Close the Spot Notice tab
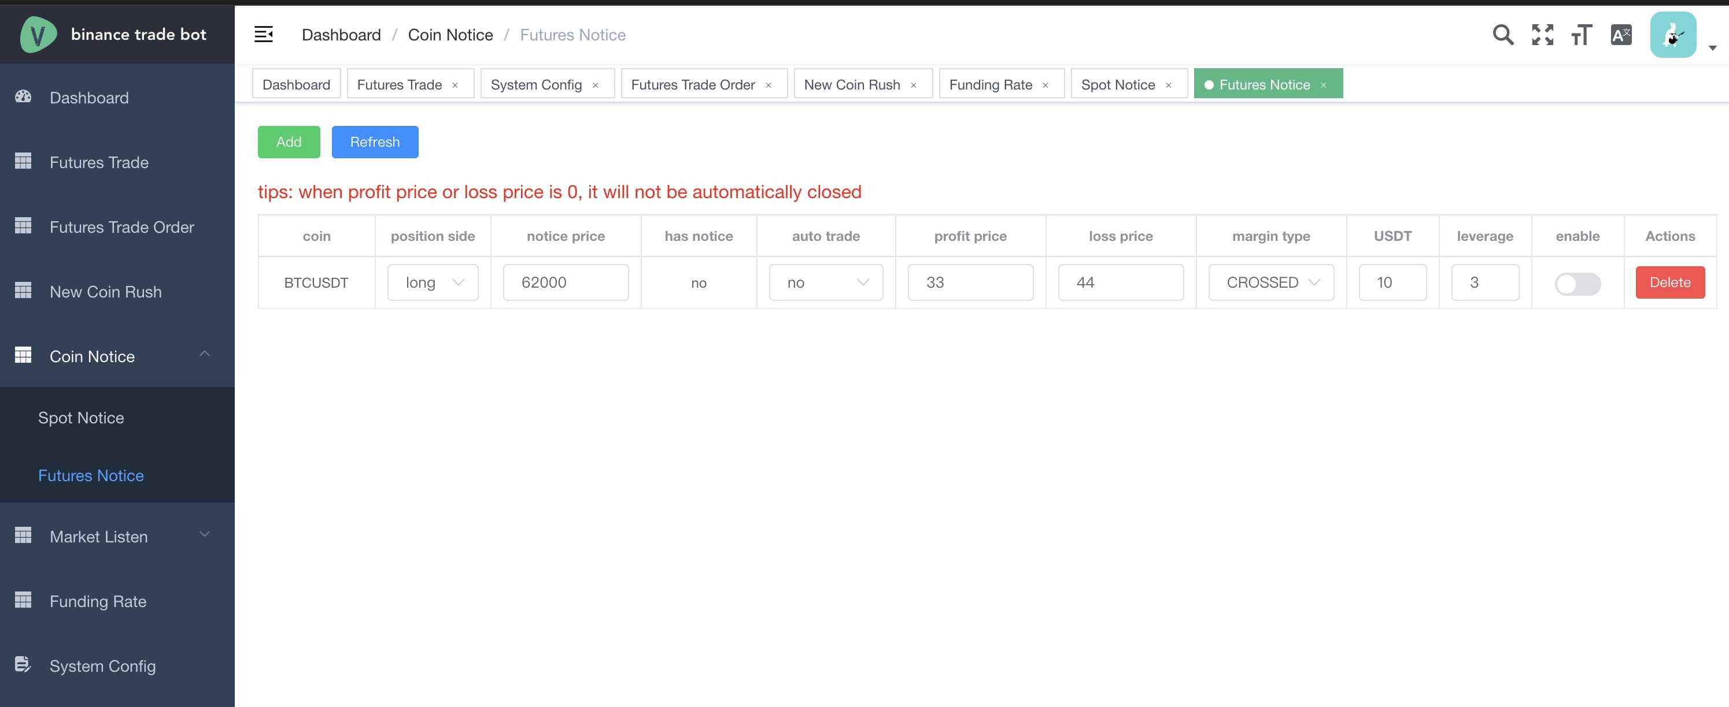 1169,85
